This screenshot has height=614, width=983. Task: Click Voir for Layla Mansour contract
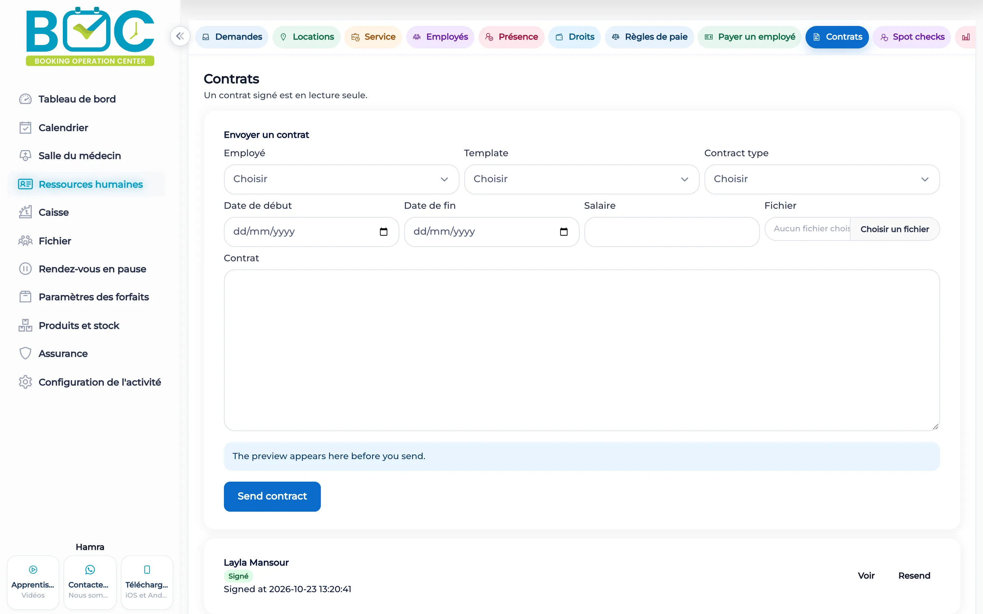click(x=866, y=575)
